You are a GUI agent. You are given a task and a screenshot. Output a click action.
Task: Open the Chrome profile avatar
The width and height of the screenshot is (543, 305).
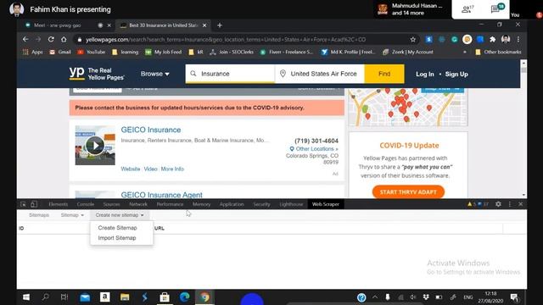click(506, 40)
